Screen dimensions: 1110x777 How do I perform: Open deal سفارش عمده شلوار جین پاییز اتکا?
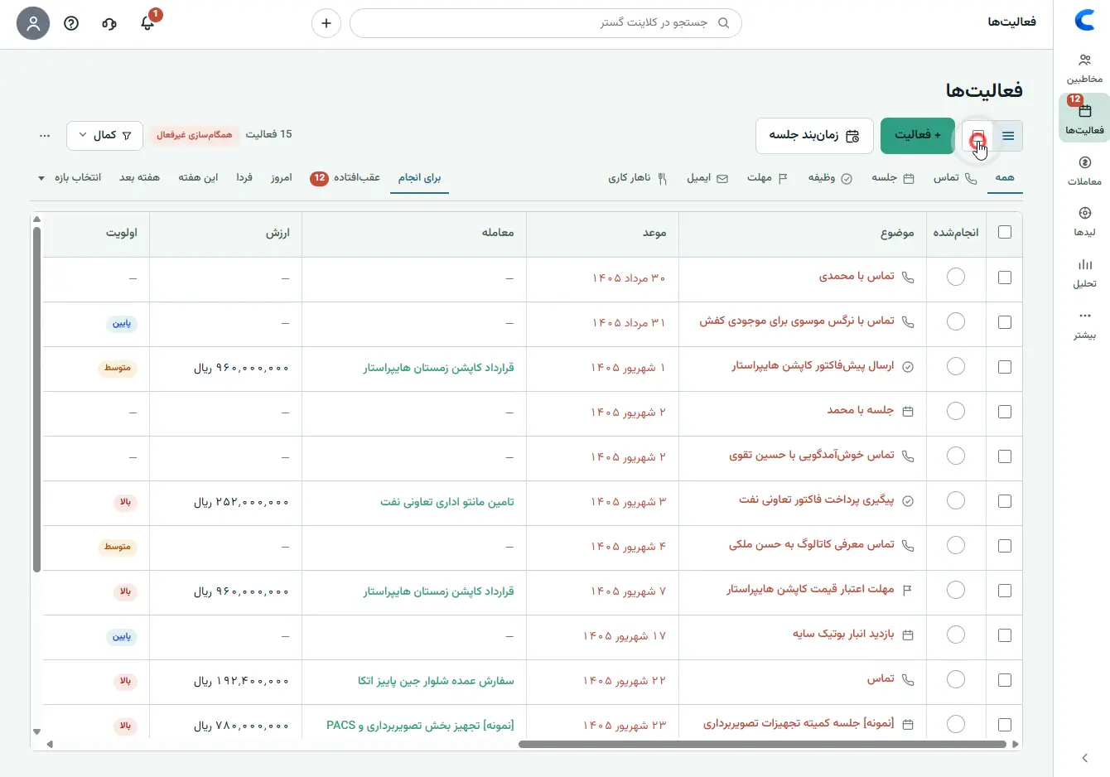tap(436, 681)
